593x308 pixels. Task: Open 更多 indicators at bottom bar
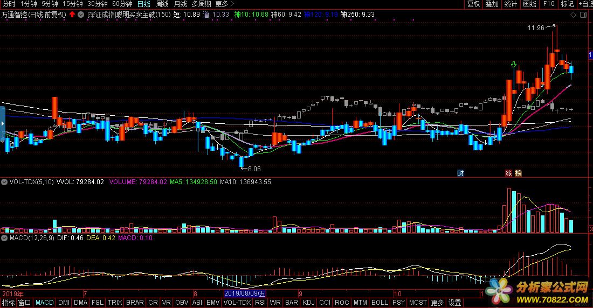tap(438, 303)
